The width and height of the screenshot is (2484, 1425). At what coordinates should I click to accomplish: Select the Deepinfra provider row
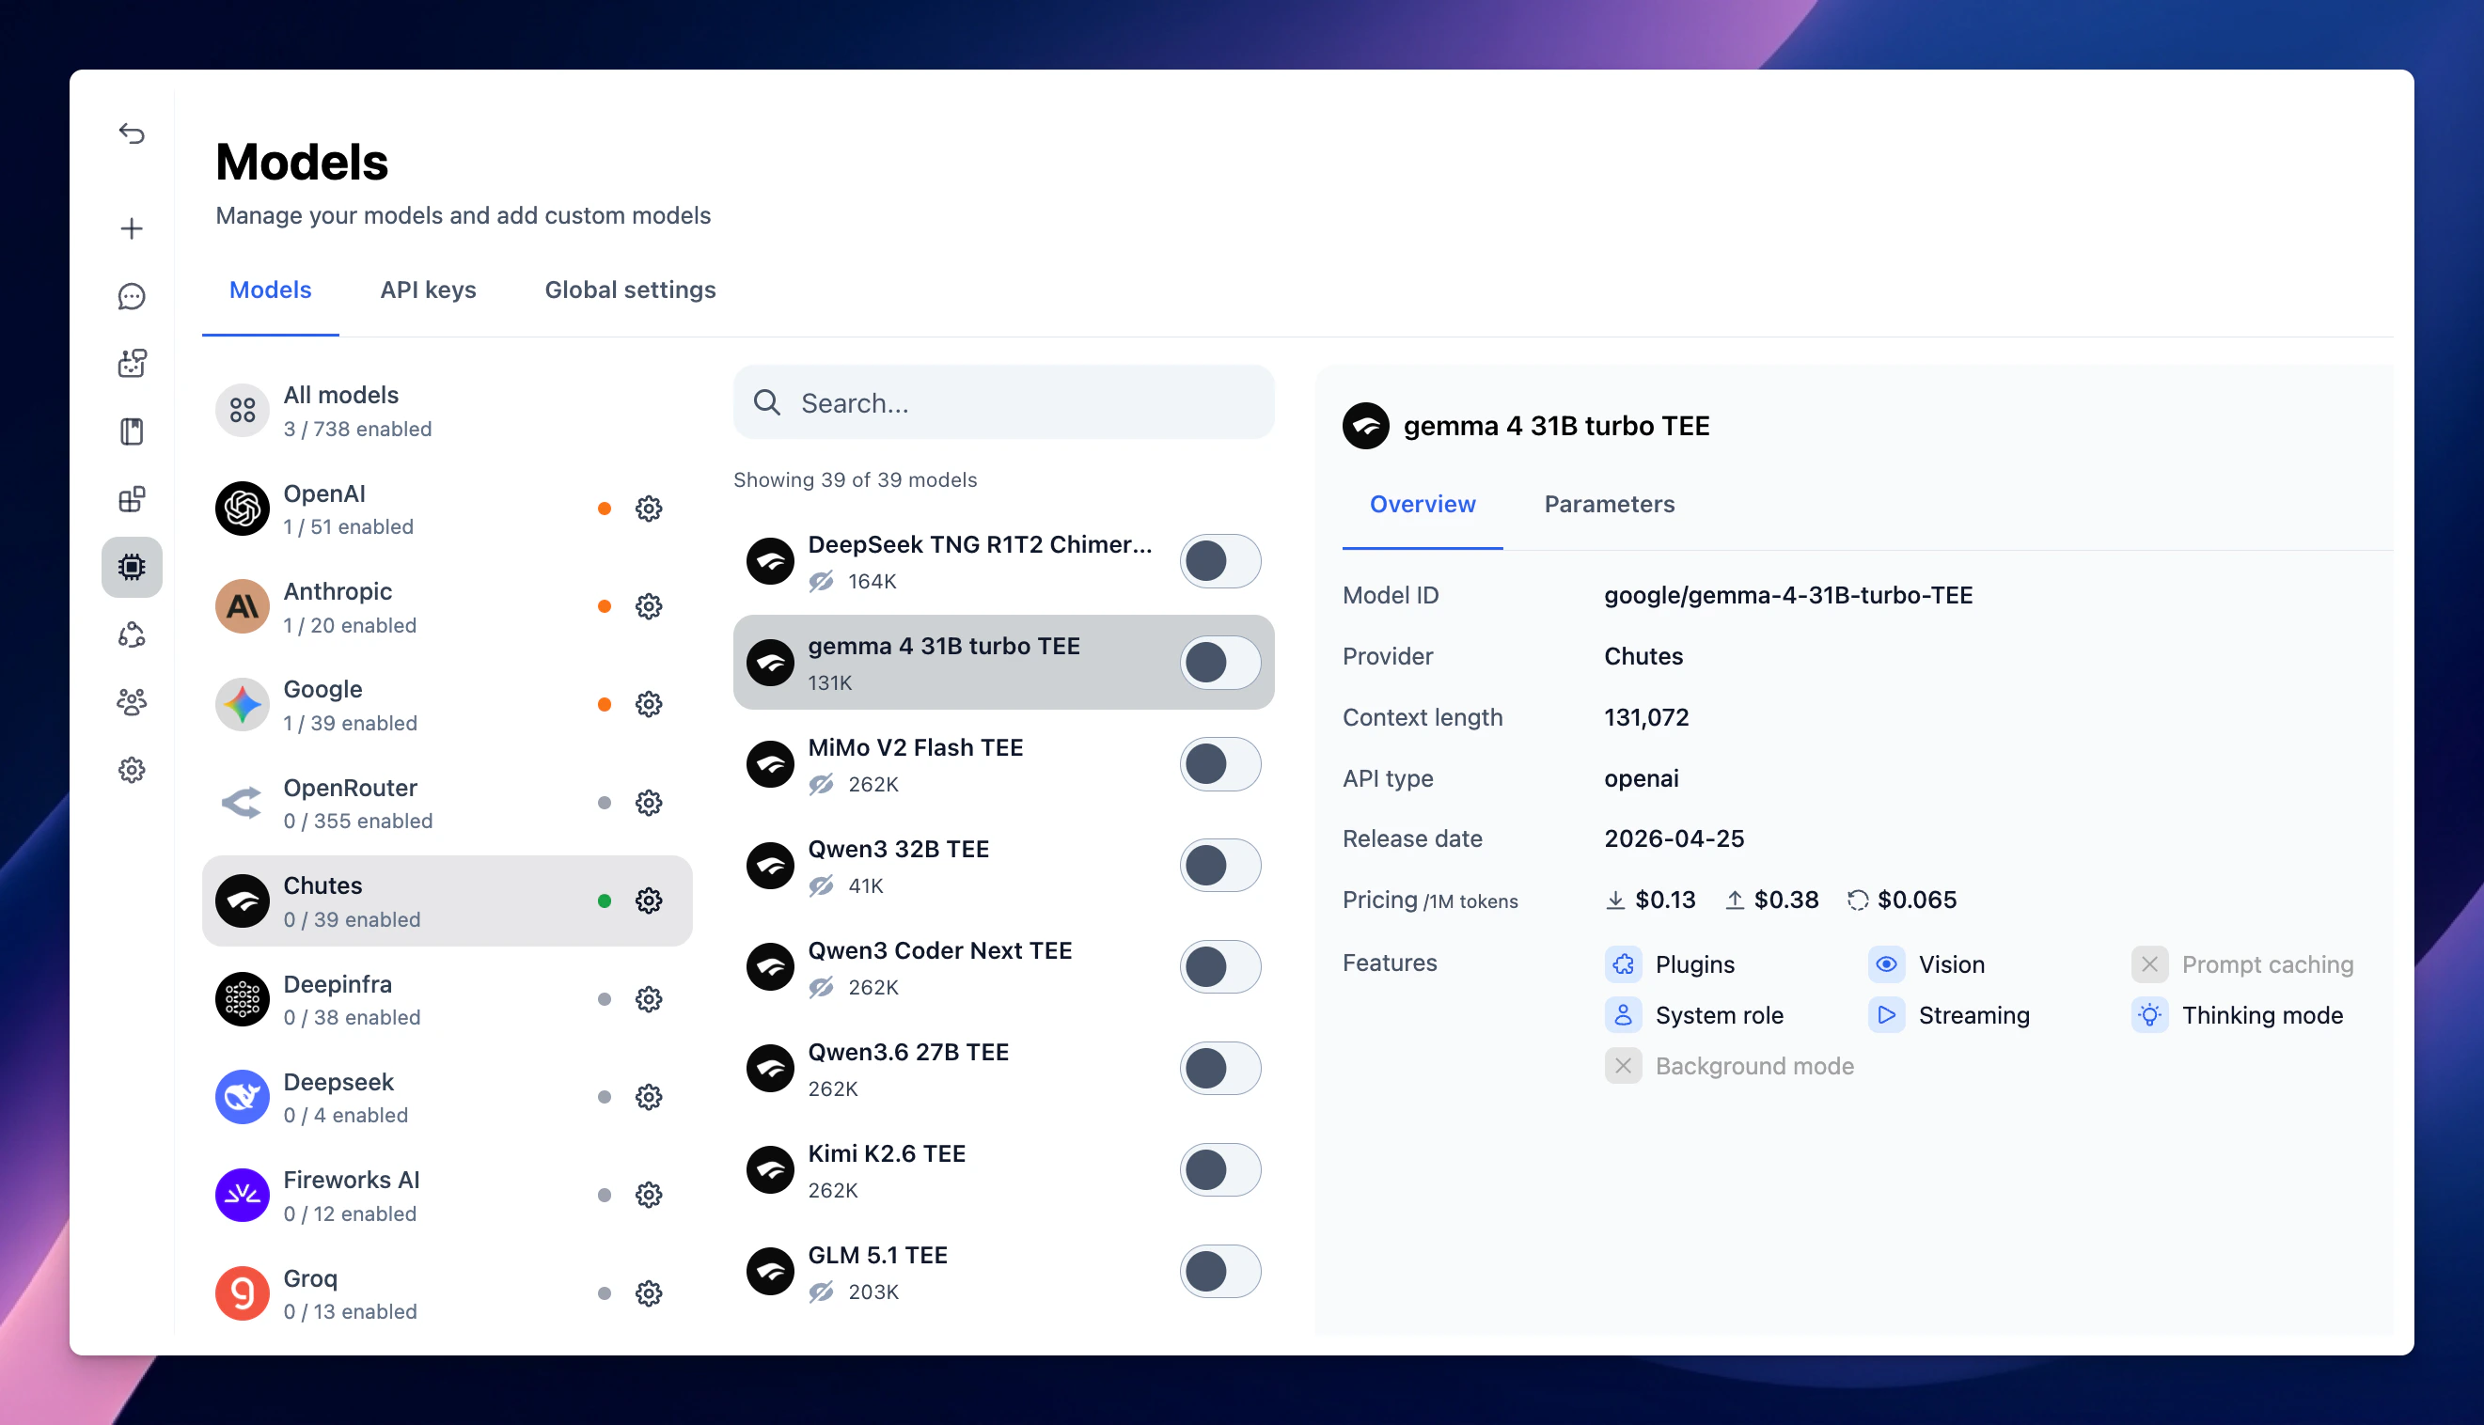coord(448,999)
